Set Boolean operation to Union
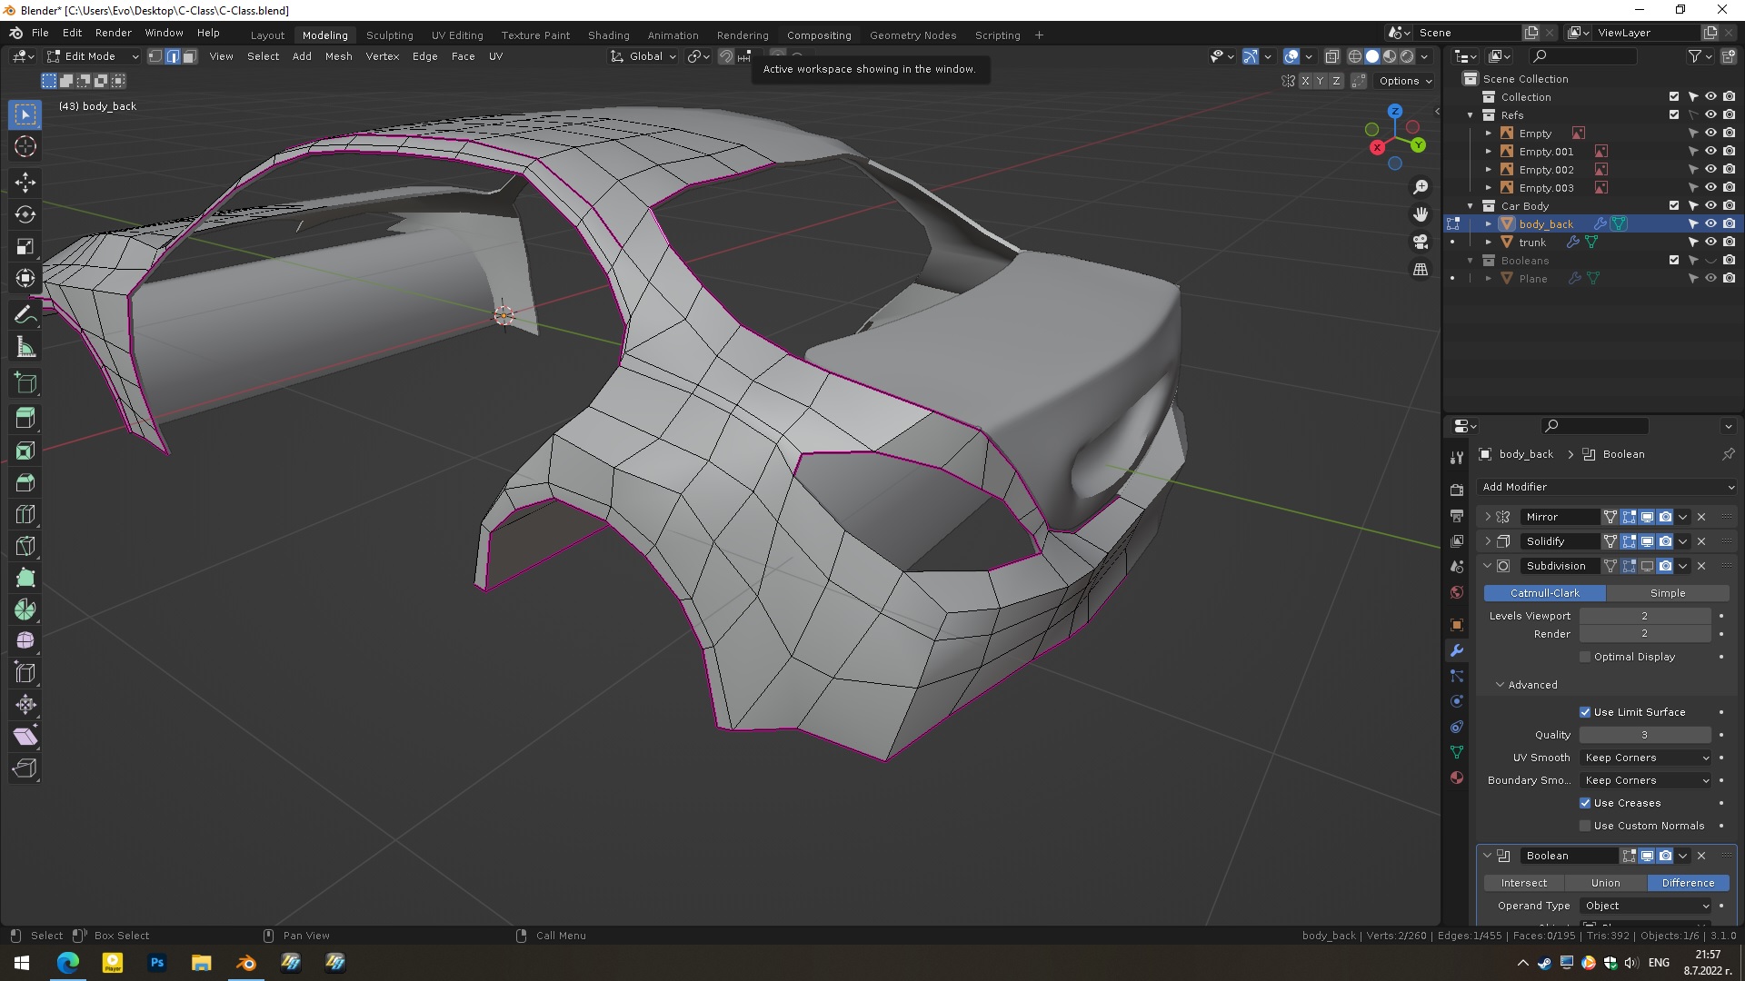1745x981 pixels. (1605, 883)
